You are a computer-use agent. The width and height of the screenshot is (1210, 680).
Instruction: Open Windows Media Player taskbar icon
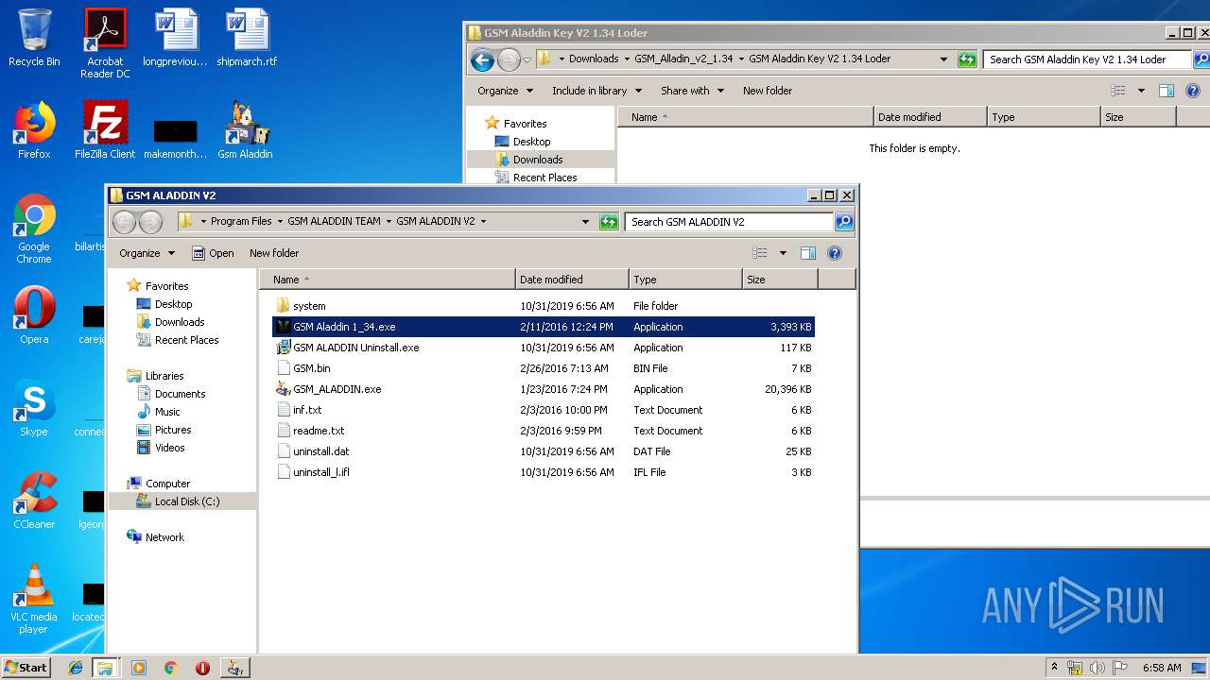139,668
